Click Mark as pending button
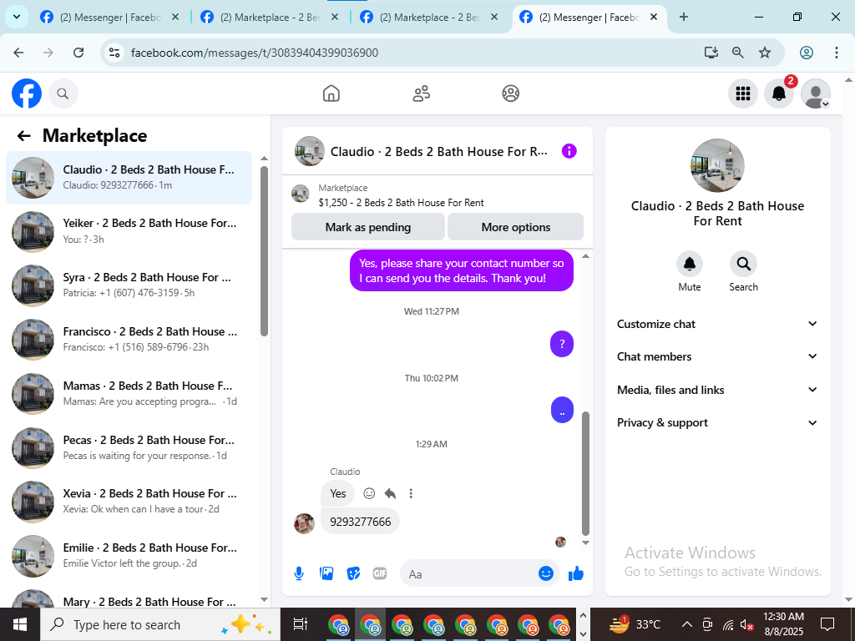 point(368,227)
